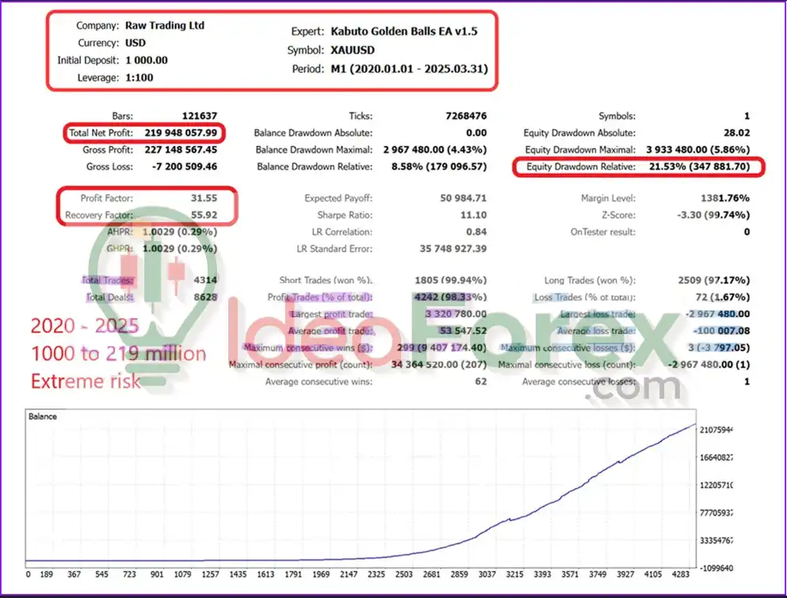Click the x-axis tick labeled 2147
The image size is (787, 598).
[x=349, y=574]
